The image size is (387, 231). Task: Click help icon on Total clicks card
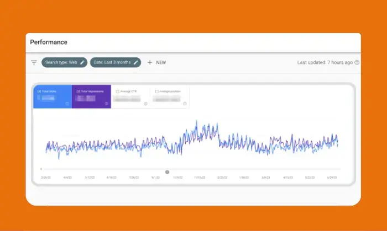click(x=67, y=104)
